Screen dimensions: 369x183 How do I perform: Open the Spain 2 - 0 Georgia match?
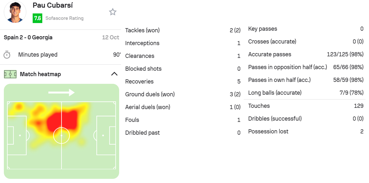tap(28, 37)
